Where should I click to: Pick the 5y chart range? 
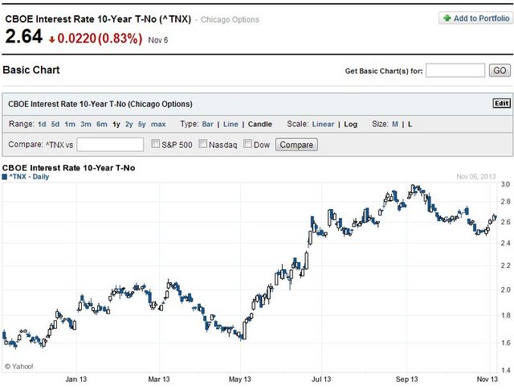click(142, 125)
